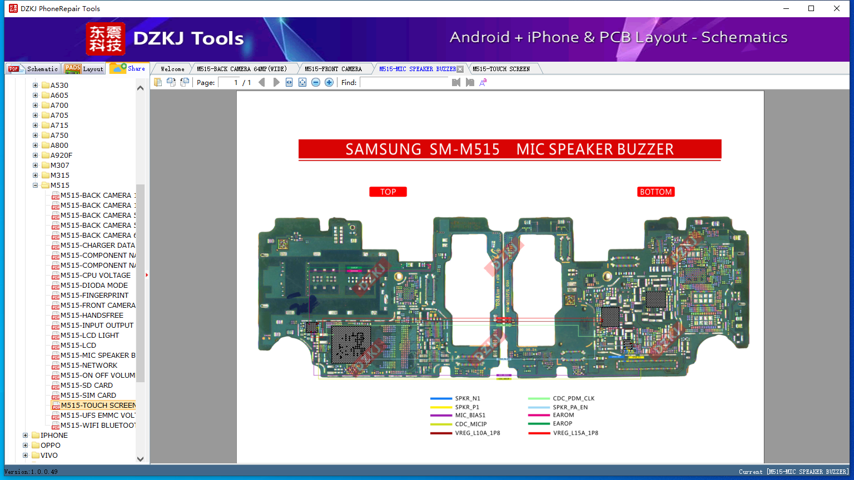Expand the A605 folder node

tap(35, 96)
